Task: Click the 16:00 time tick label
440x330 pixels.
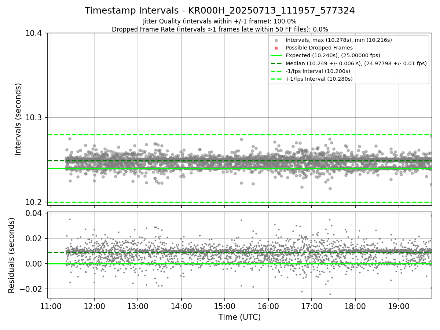Action: (268, 306)
